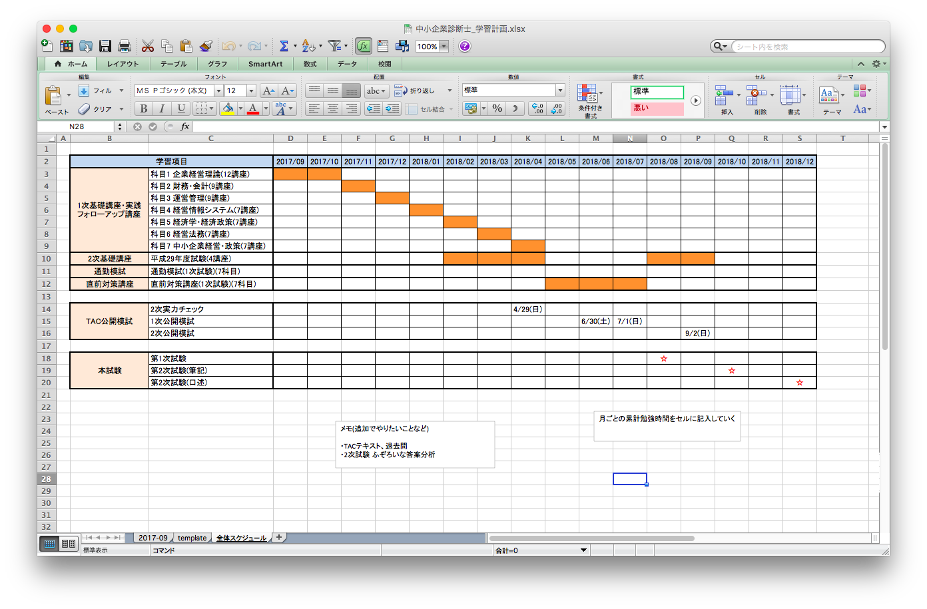Decrease font size with the A-down button

(287, 91)
